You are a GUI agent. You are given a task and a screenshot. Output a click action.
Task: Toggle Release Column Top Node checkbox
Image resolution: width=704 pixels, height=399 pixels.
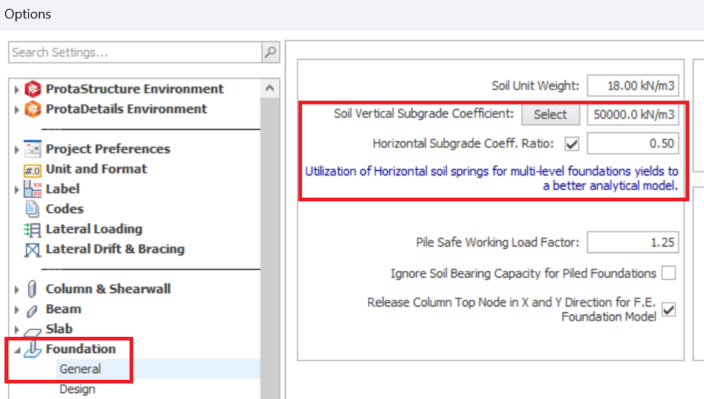(x=668, y=309)
